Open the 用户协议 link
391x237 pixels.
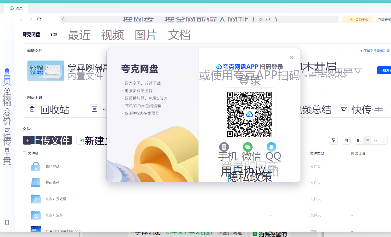(243, 171)
